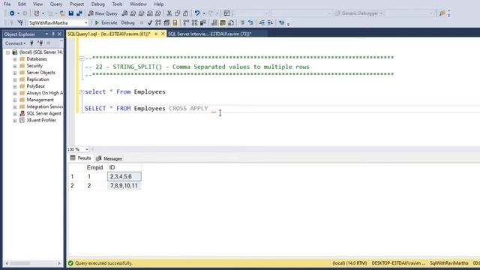Click the Parse checkmark icon
The image size is (480, 270).
tap(150, 22)
